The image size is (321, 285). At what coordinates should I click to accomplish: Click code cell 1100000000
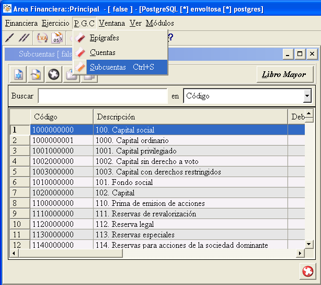(62, 203)
